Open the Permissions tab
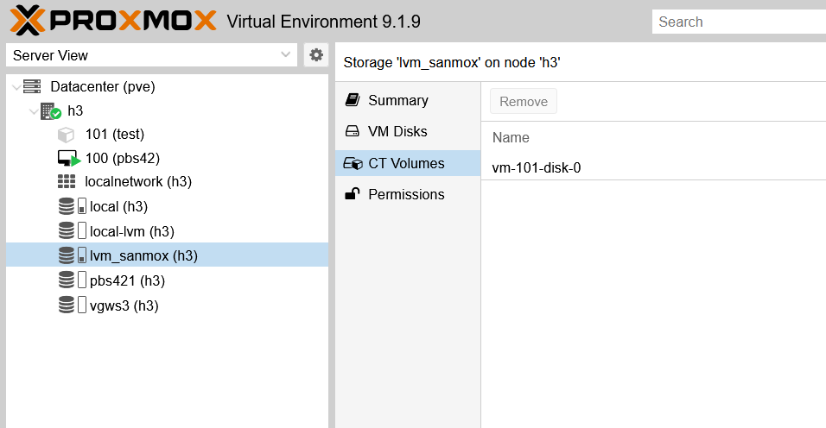Image resolution: width=826 pixels, height=428 pixels. pyautogui.click(x=408, y=194)
